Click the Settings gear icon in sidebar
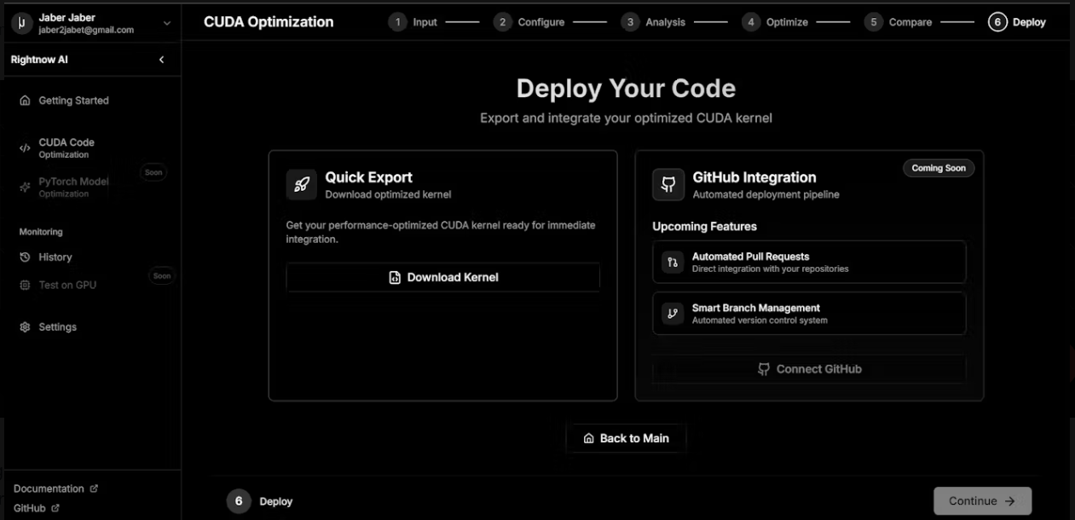This screenshot has width=1075, height=520. (25, 327)
